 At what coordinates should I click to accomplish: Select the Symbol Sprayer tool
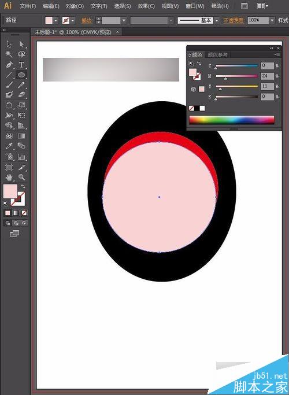coord(9,157)
